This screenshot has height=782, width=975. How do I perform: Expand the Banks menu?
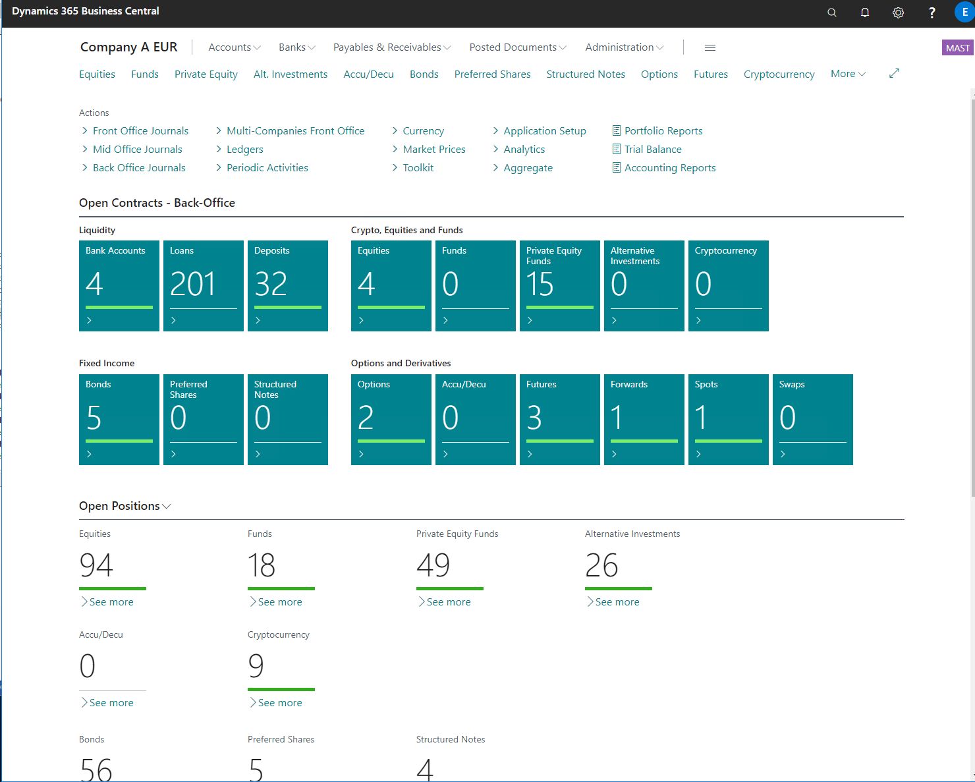(x=297, y=47)
